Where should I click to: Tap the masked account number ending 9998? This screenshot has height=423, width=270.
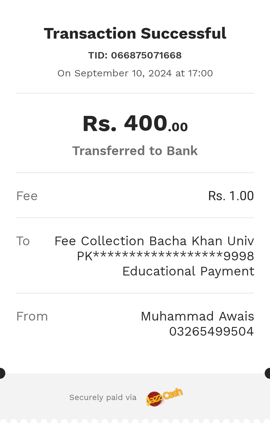pyautogui.click(x=165, y=256)
